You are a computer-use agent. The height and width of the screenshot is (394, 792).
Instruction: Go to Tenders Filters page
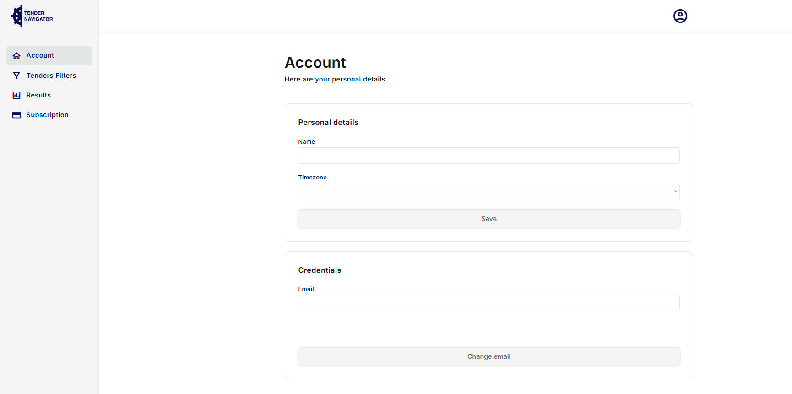pos(51,76)
